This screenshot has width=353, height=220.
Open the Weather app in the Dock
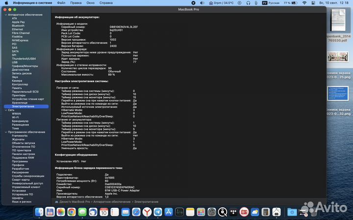tap(255, 212)
